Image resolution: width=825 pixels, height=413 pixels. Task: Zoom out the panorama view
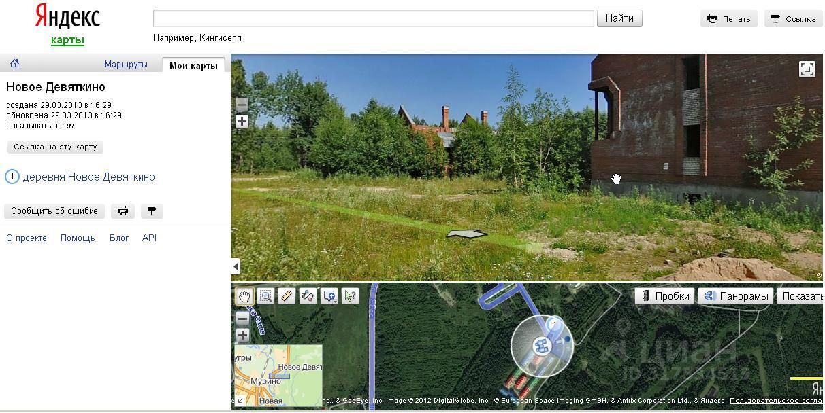click(242, 105)
